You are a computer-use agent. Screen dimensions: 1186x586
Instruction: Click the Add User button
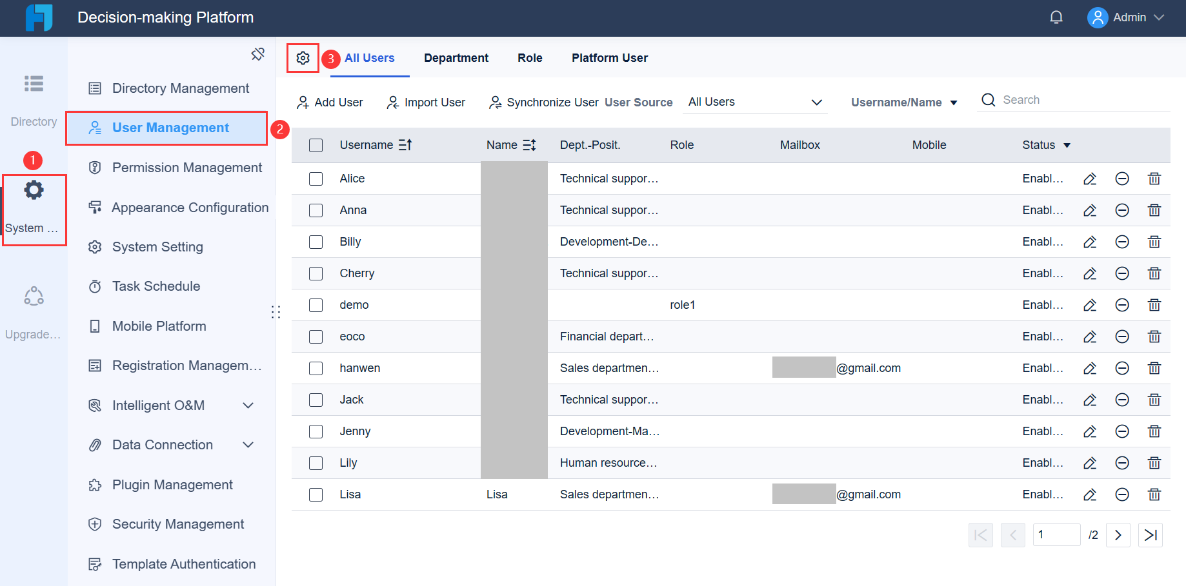tap(329, 102)
